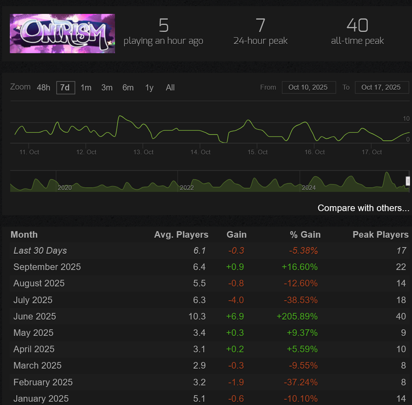Click the Onirism game banner image
The image size is (412, 405).
click(x=62, y=34)
